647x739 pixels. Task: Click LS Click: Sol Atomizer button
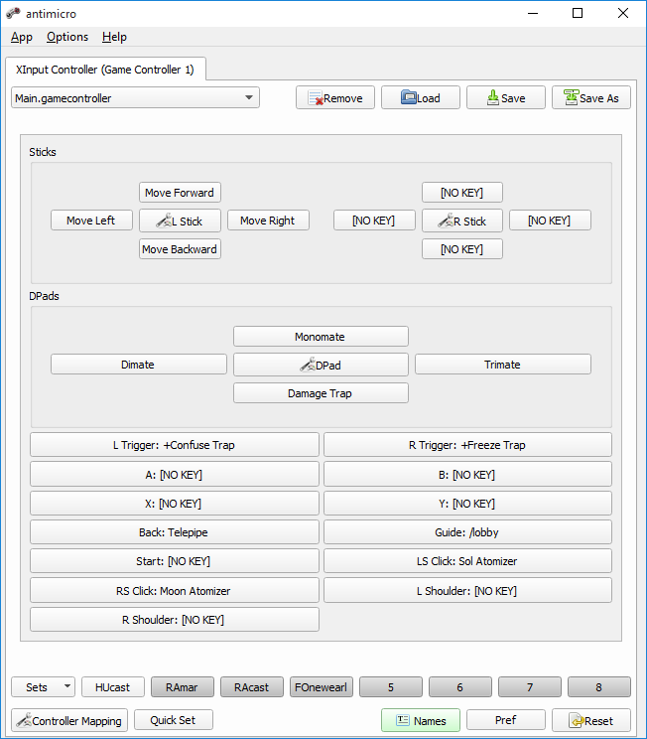(467, 561)
